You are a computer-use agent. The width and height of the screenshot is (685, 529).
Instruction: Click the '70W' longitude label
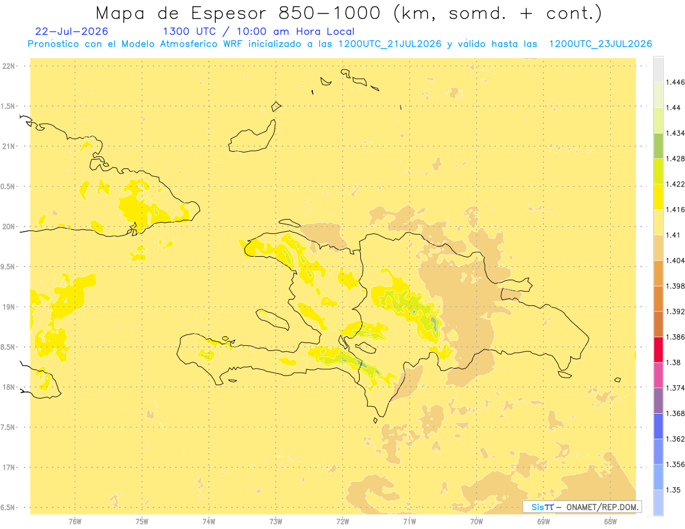[477, 521]
